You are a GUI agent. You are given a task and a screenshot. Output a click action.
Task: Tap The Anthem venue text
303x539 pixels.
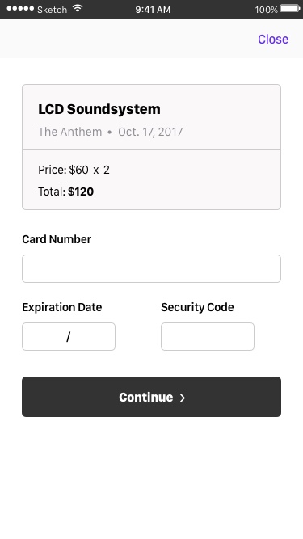(70, 132)
